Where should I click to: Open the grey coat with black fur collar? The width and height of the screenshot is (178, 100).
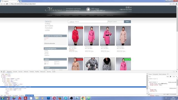pyautogui.click(x=107, y=64)
